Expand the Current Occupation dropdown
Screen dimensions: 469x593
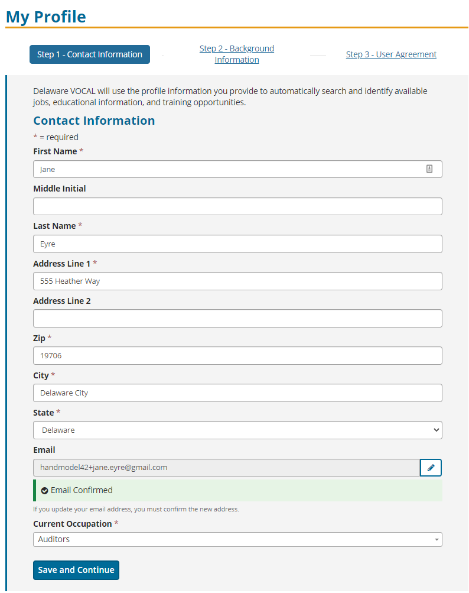pyautogui.click(x=237, y=539)
